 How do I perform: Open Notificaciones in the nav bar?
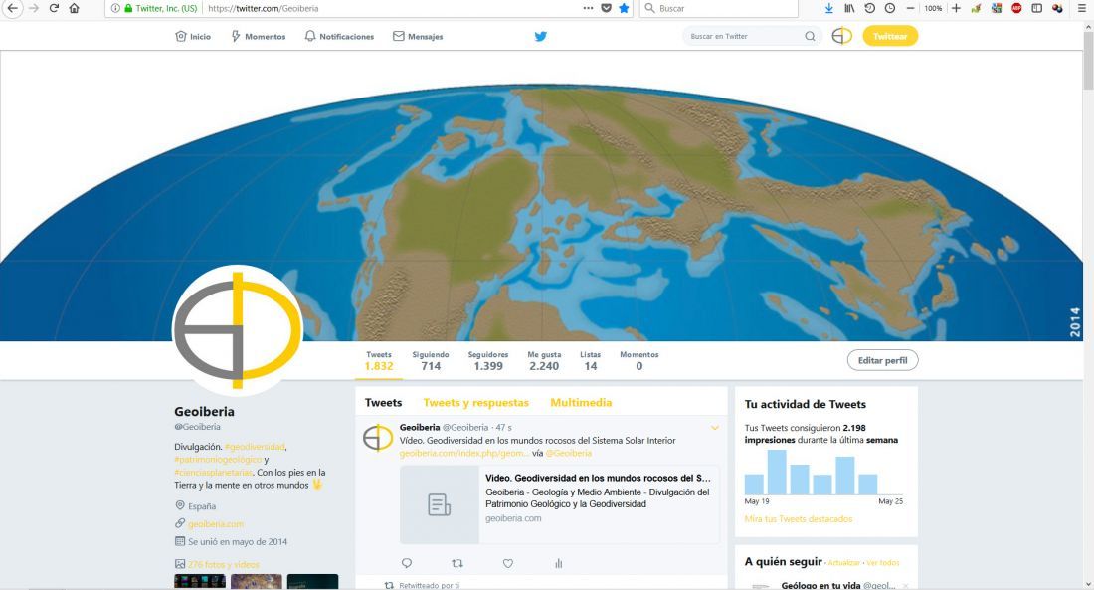(339, 36)
